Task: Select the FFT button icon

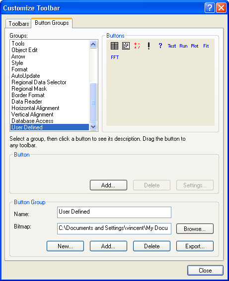Action: coord(115,57)
